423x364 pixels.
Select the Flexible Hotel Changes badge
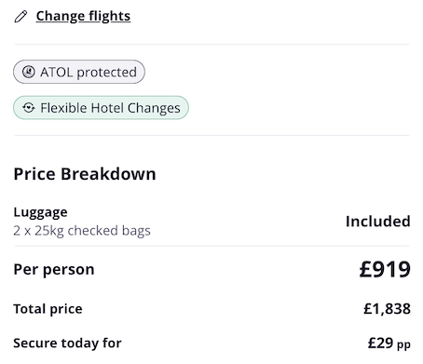(x=101, y=108)
